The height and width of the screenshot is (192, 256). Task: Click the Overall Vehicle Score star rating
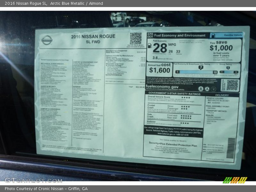pos(186,98)
